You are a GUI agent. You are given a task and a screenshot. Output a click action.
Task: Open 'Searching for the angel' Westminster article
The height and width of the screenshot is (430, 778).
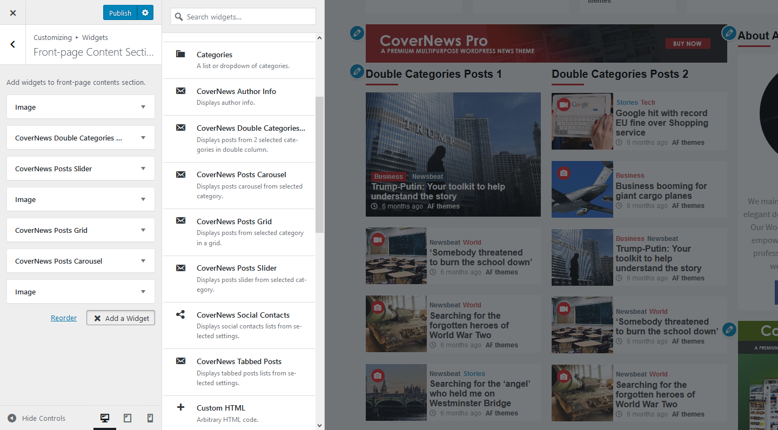pyautogui.click(x=480, y=393)
